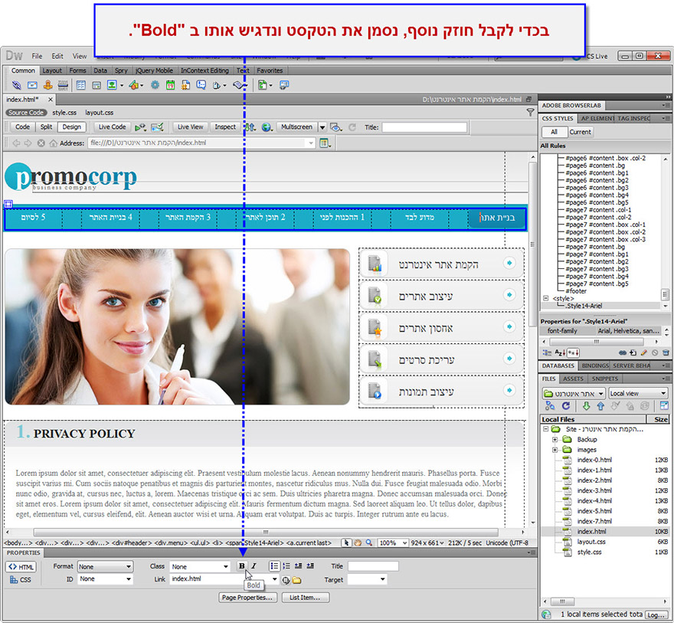Insert an Email Link from the Common toolbar
Viewport: 674px width, 623px height.
pyautogui.click(x=32, y=85)
